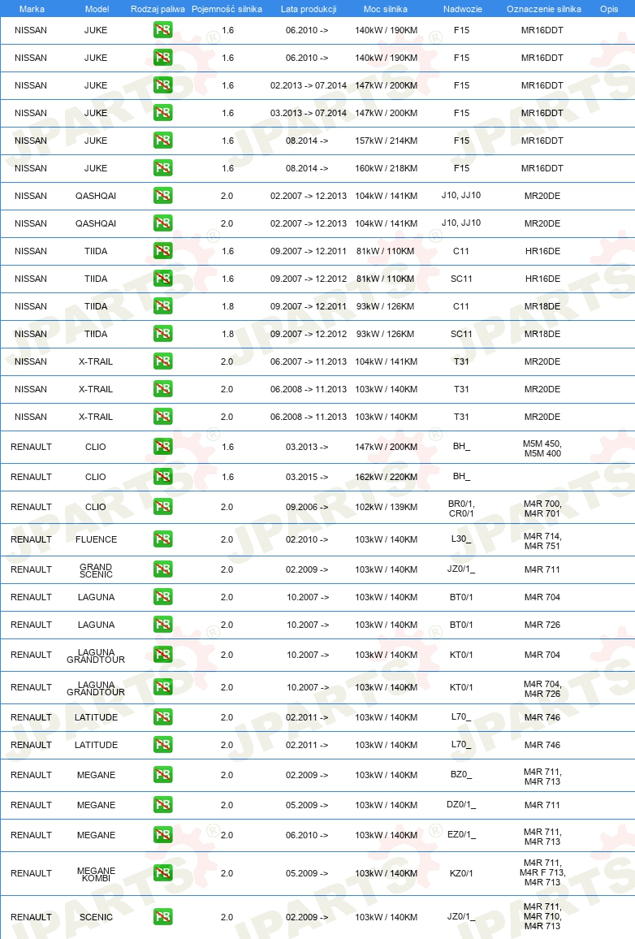This screenshot has height=939, width=635.
Task: Click body code 'L30_'
Action: 461,539
